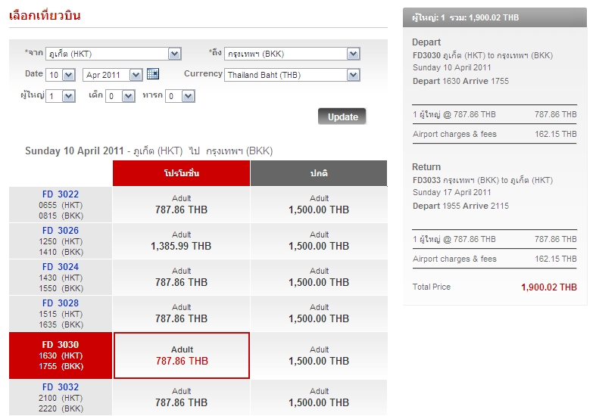Select the gray regular fare column header
The width and height of the screenshot is (596, 416).
(x=319, y=173)
